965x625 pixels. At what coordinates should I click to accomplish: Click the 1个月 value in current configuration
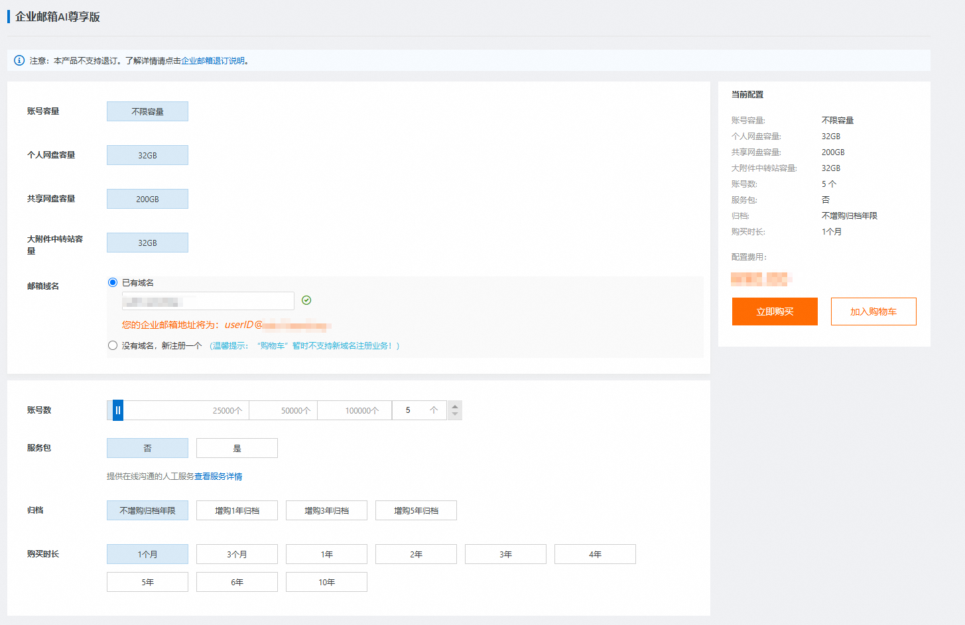click(x=832, y=232)
